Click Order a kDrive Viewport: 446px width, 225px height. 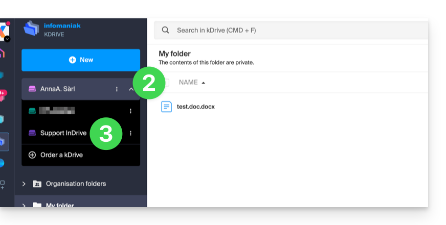pyautogui.click(x=61, y=155)
